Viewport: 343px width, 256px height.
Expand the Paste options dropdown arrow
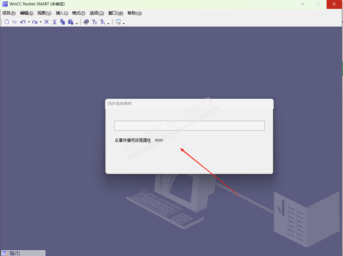pos(77,23)
